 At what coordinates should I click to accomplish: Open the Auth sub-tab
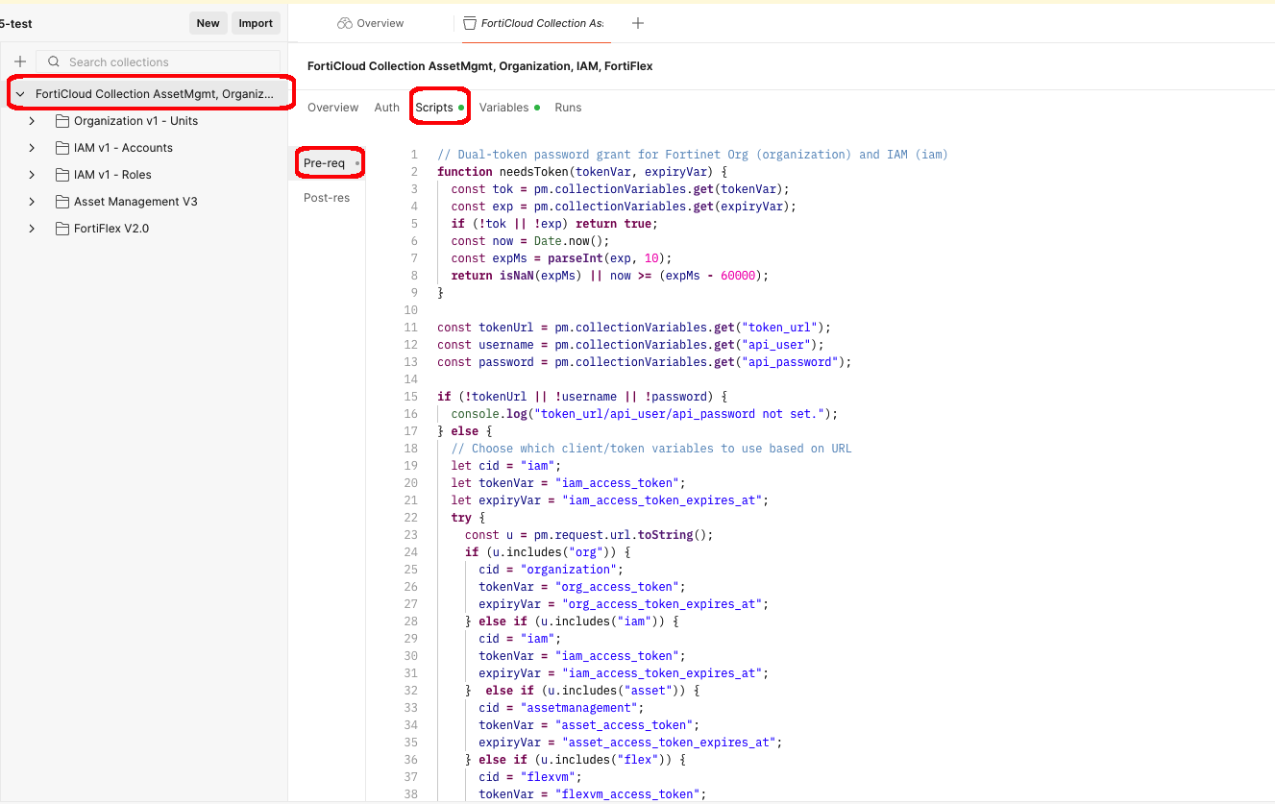point(386,108)
